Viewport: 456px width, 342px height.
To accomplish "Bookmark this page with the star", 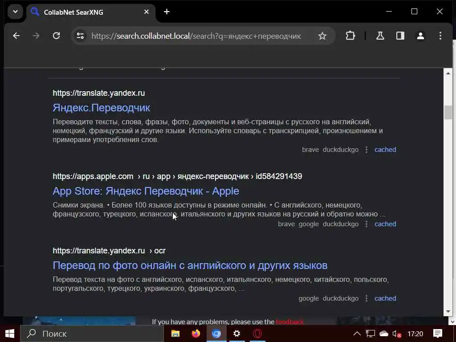I will (322, 36).
